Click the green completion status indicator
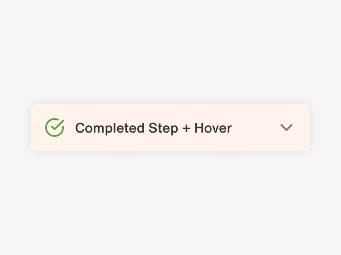Viewport: 341px width, 255px height. [54, 127]
